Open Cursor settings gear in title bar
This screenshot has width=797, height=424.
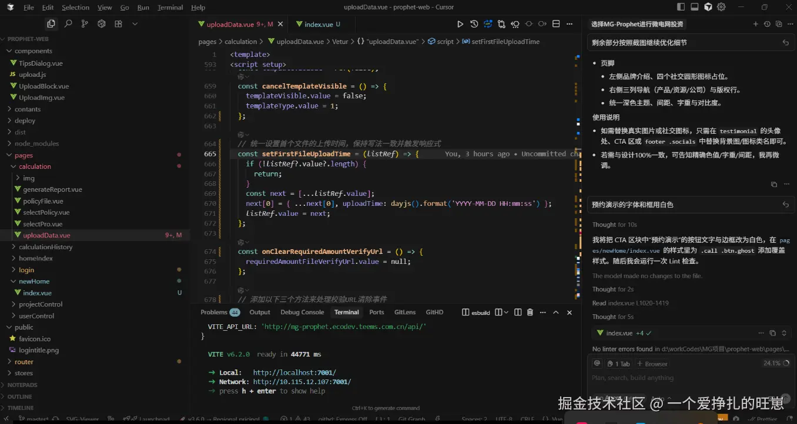721,7
